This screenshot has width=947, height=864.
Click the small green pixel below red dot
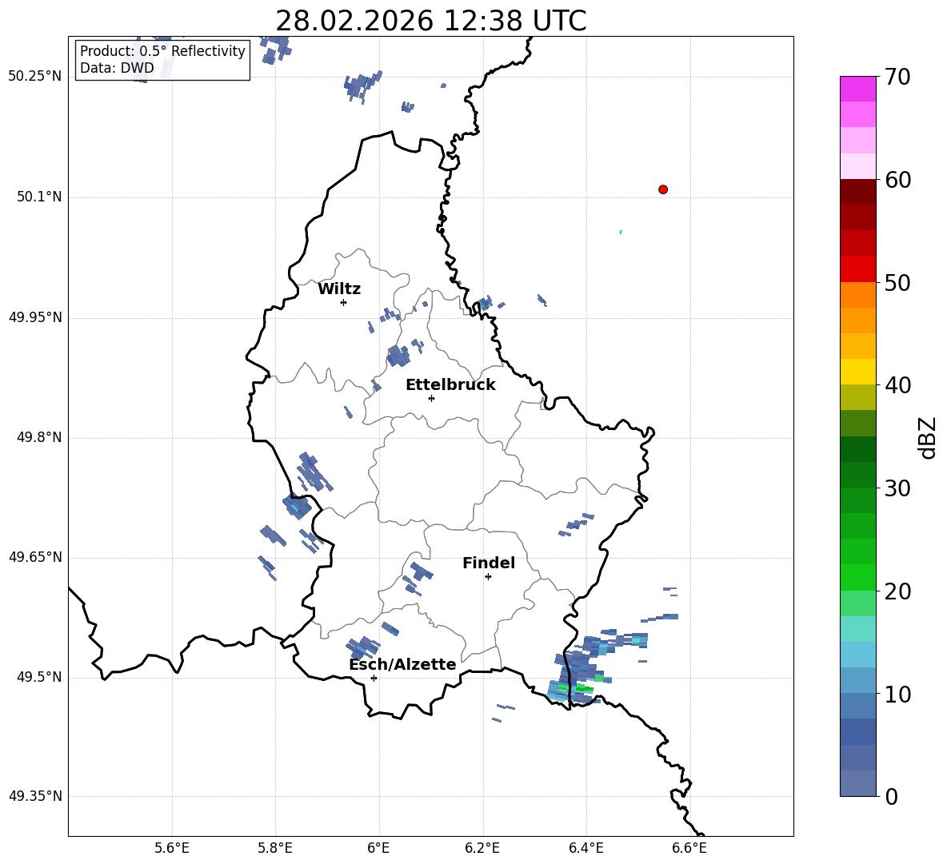pos(621,232)
